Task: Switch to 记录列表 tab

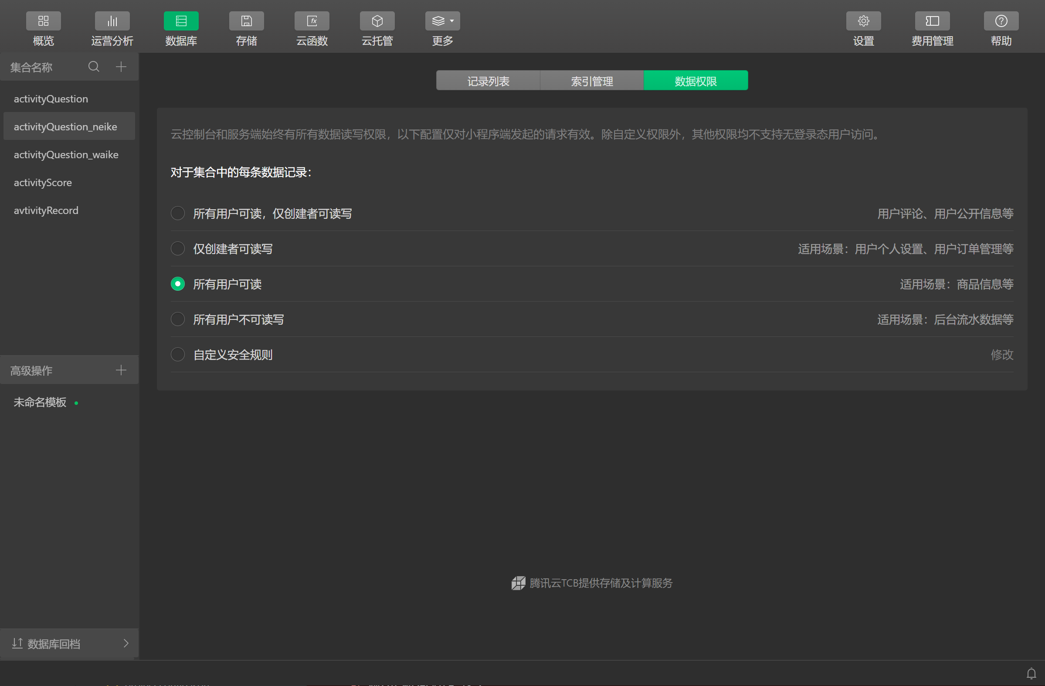Action: tap(488, 81)
